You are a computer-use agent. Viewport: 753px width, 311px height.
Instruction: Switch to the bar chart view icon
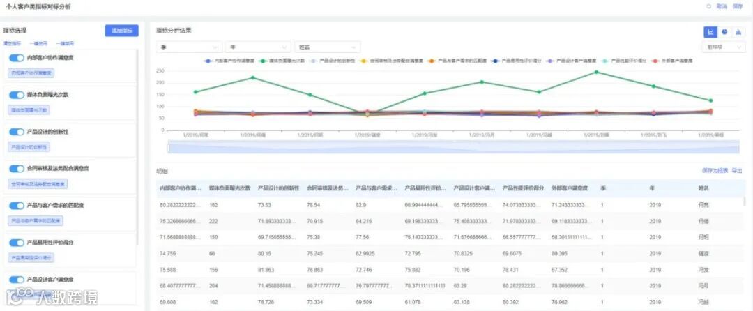coord(738,32)
